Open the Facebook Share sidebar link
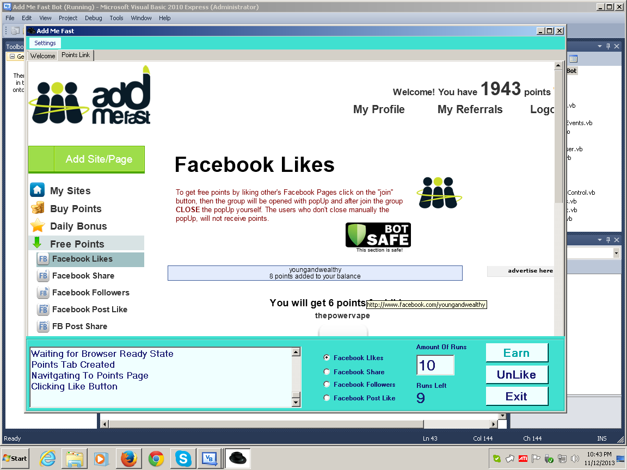Image resolution: width=627 pixels, height=470 pixels. [83, 275]
